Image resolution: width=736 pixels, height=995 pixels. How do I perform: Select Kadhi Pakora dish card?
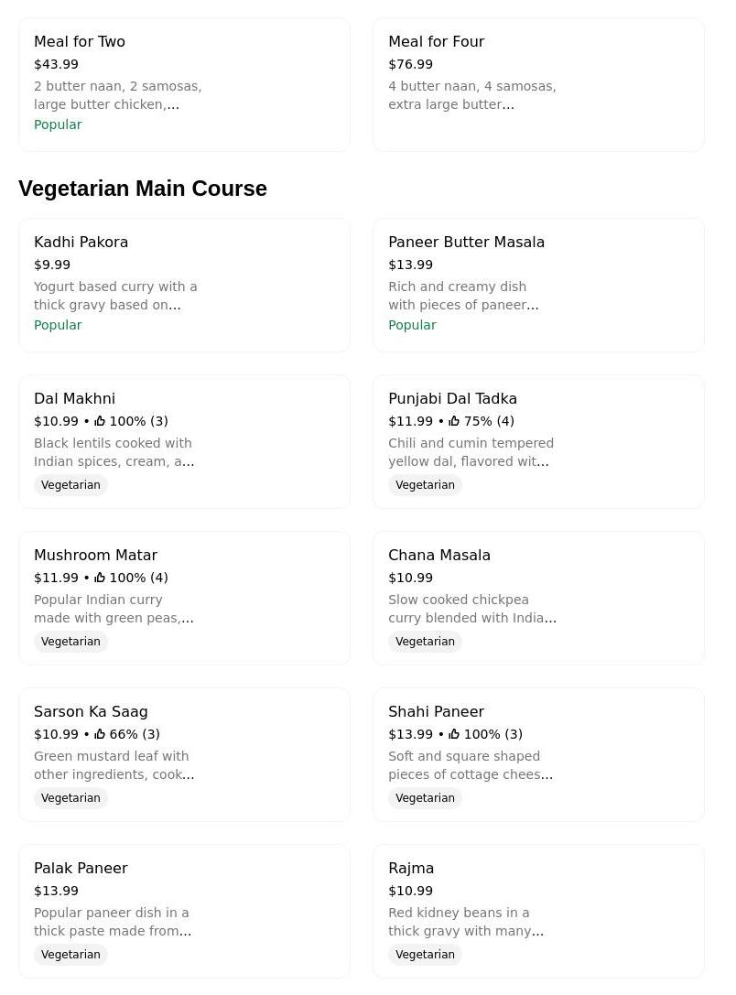coord(184,285)
